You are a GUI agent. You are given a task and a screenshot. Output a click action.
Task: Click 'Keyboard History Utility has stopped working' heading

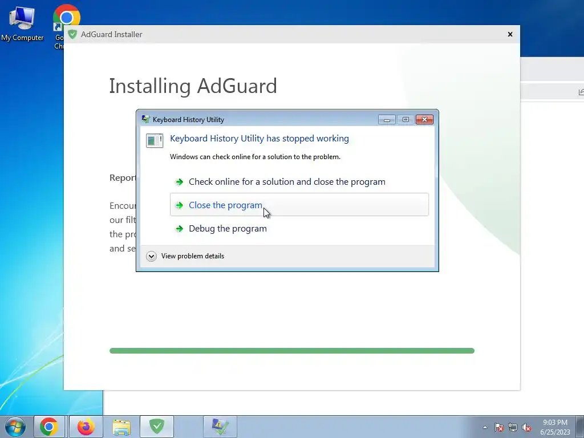259,139
